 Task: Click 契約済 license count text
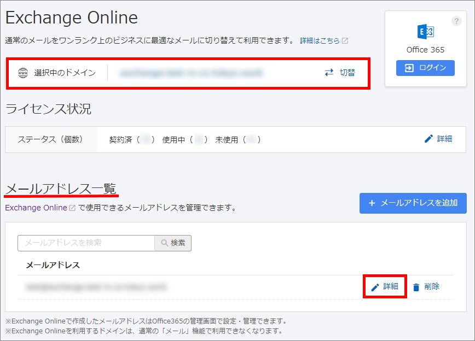pyautogui.click(x=132, y=139)
